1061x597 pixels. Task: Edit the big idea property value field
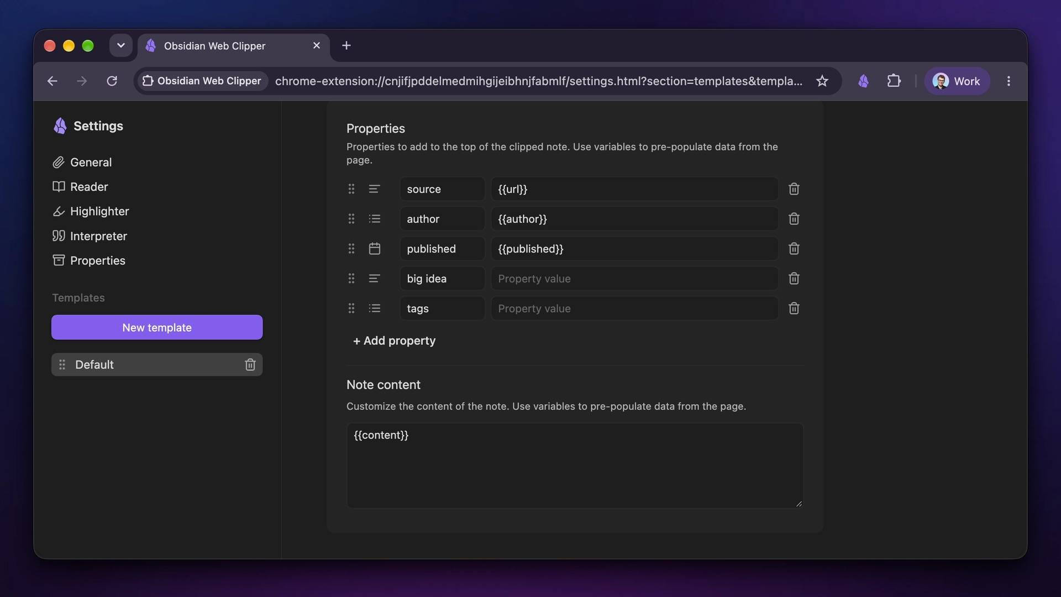(x=634, y=279)
